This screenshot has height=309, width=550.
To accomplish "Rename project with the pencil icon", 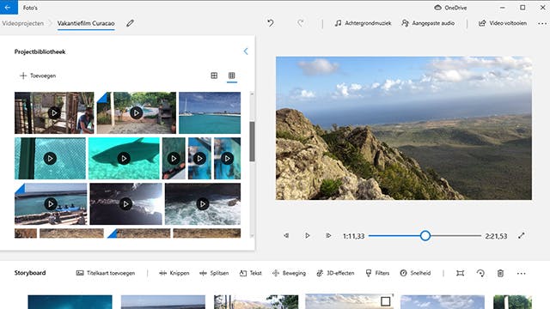I will click(x=130, y=23).
